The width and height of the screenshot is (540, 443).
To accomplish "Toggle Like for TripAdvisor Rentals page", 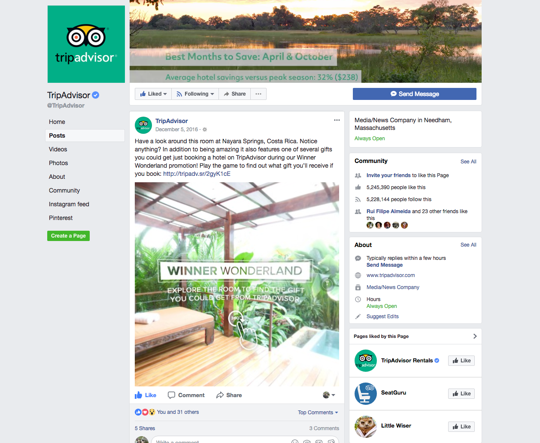I will coord(461,361).
